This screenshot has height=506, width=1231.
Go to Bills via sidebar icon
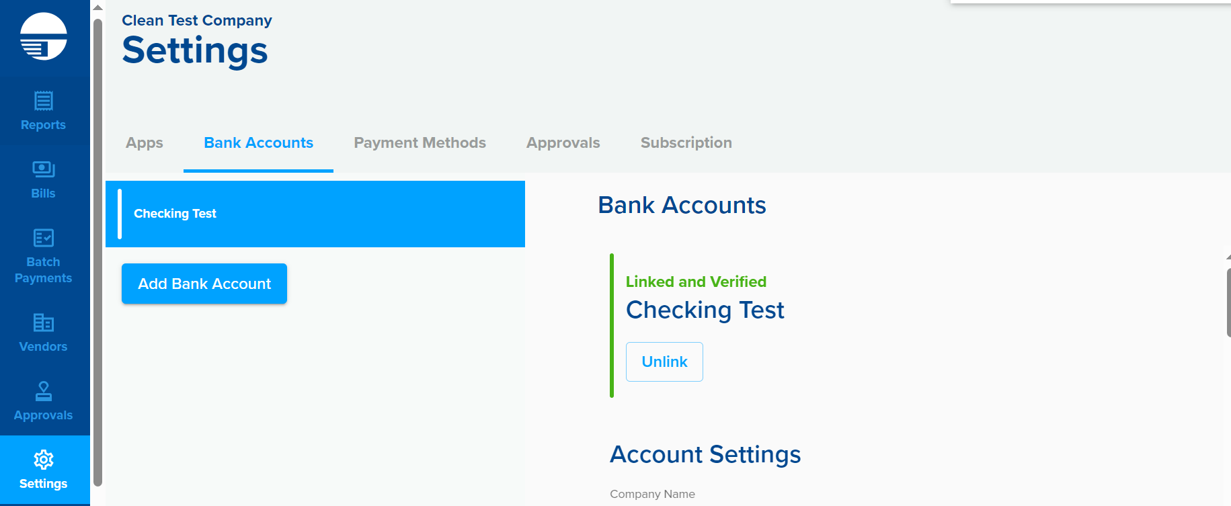[x=44, y=169]
